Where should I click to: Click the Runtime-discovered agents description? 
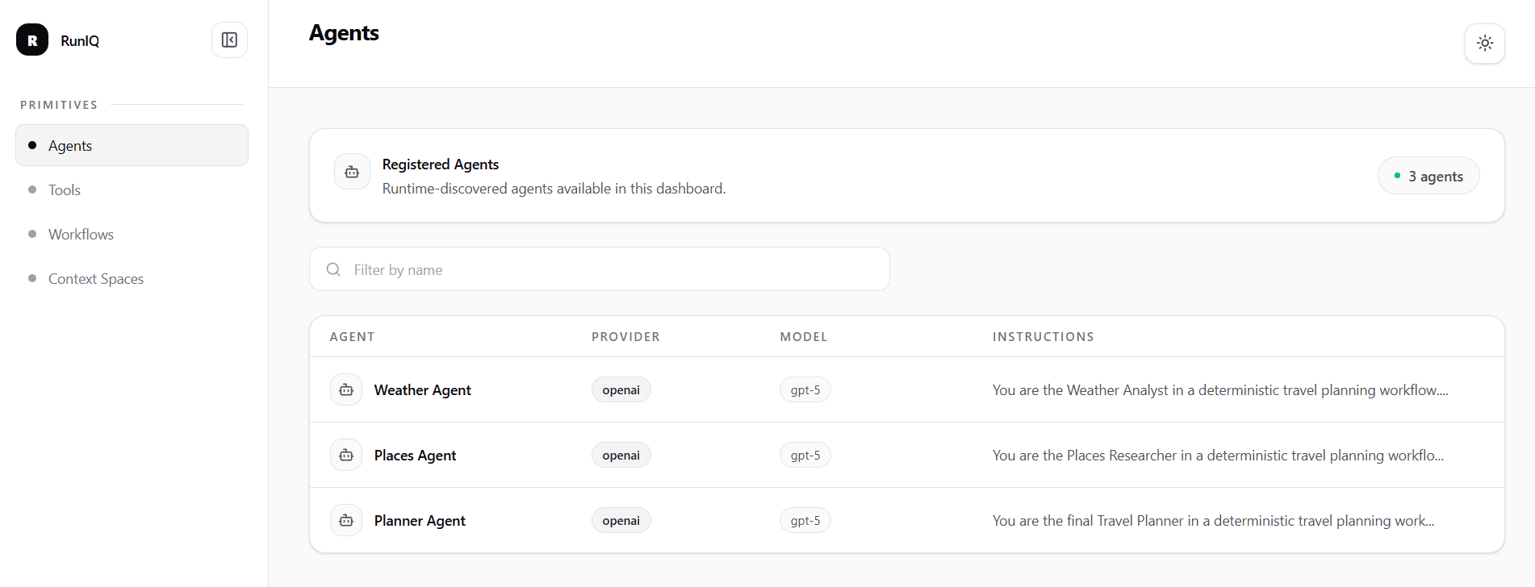554,188
